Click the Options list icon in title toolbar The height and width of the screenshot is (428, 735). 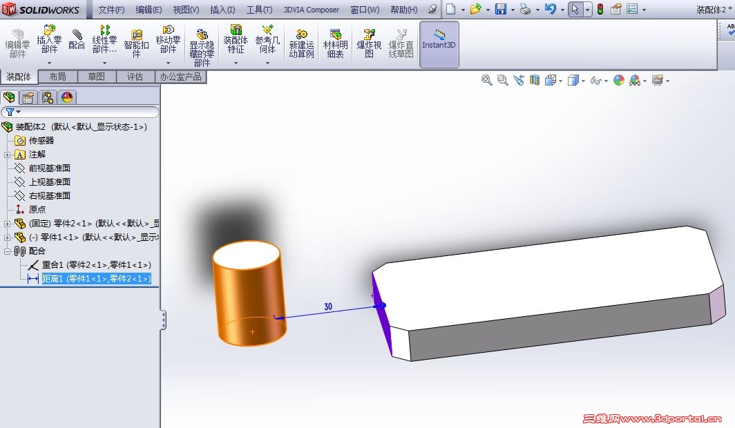[632, 9]
